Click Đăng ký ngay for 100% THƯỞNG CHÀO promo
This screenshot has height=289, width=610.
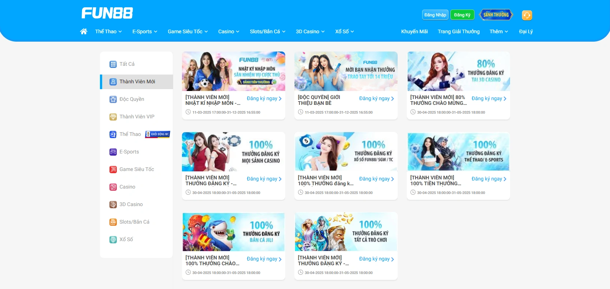coord(264,259)
